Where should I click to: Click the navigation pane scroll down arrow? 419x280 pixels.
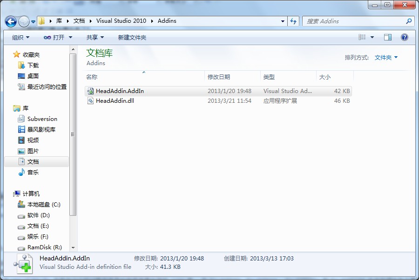click(x=73, y=248)
